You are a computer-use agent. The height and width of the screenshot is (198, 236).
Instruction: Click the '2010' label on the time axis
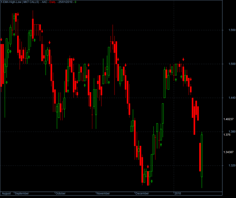click(x=178, y=194)
